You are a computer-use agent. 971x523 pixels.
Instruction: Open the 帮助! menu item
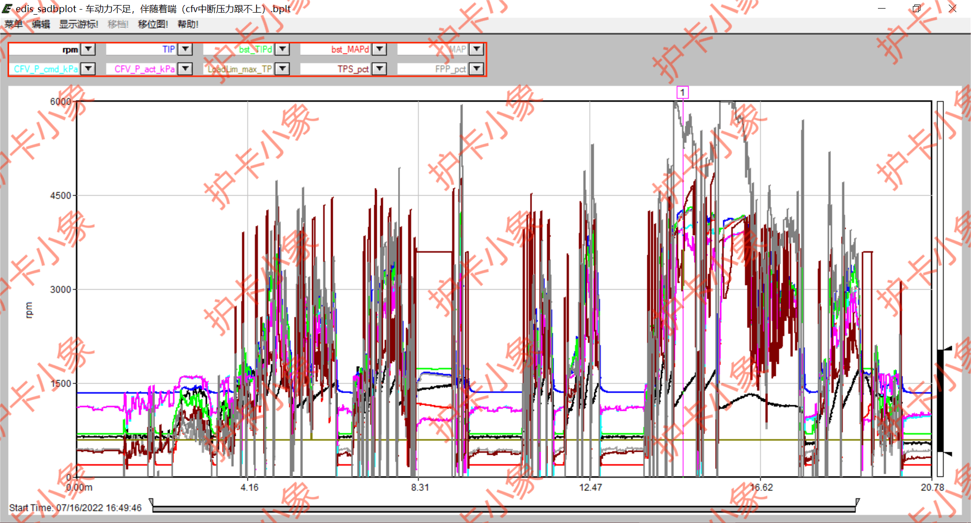click(x=188, y=24)
